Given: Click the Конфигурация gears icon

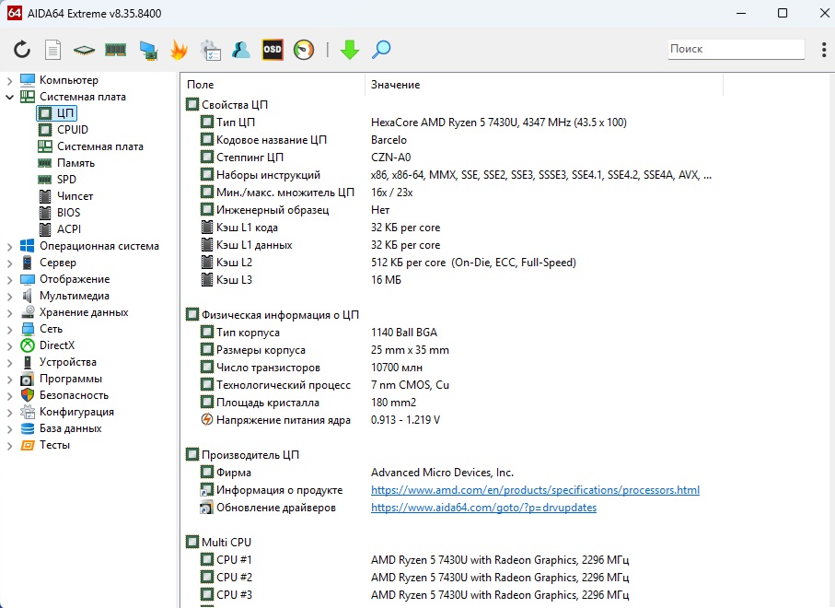Looking at the screenshot, I should (28, 412).
